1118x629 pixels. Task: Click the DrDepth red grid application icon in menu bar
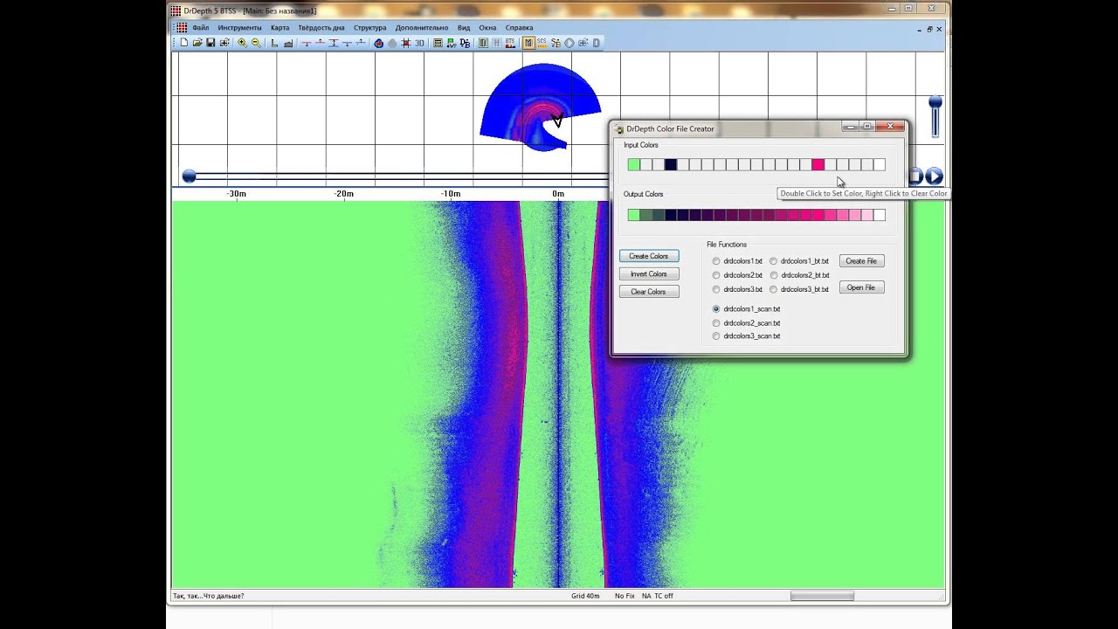pos(181,27)
